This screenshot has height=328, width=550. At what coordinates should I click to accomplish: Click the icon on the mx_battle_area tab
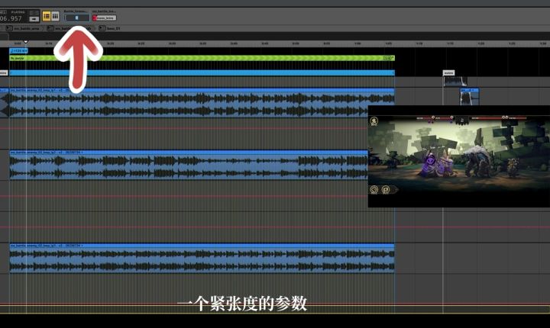tap(9, 28)
